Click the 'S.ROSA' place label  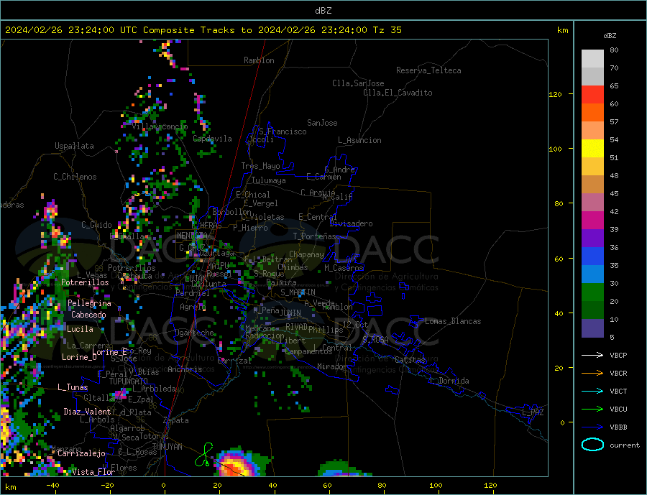click(375, 340)
